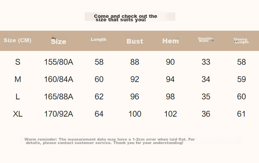Select the Length column header
This screenshot has width=259, height=163.
[x=99, y=40]
